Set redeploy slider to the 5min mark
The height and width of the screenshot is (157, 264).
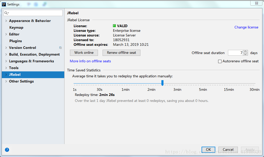click(x=203, y=83)
